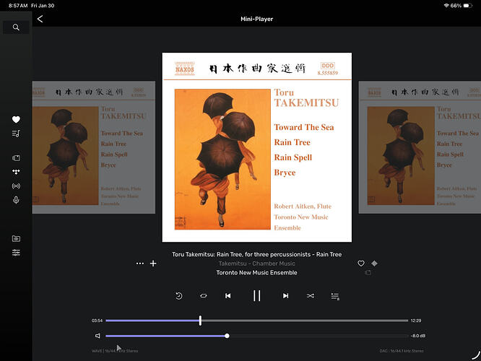Open podcasts microphone icon in the sidebar
The width and height of the screenshot is (481, 361).
coord(16,200)
